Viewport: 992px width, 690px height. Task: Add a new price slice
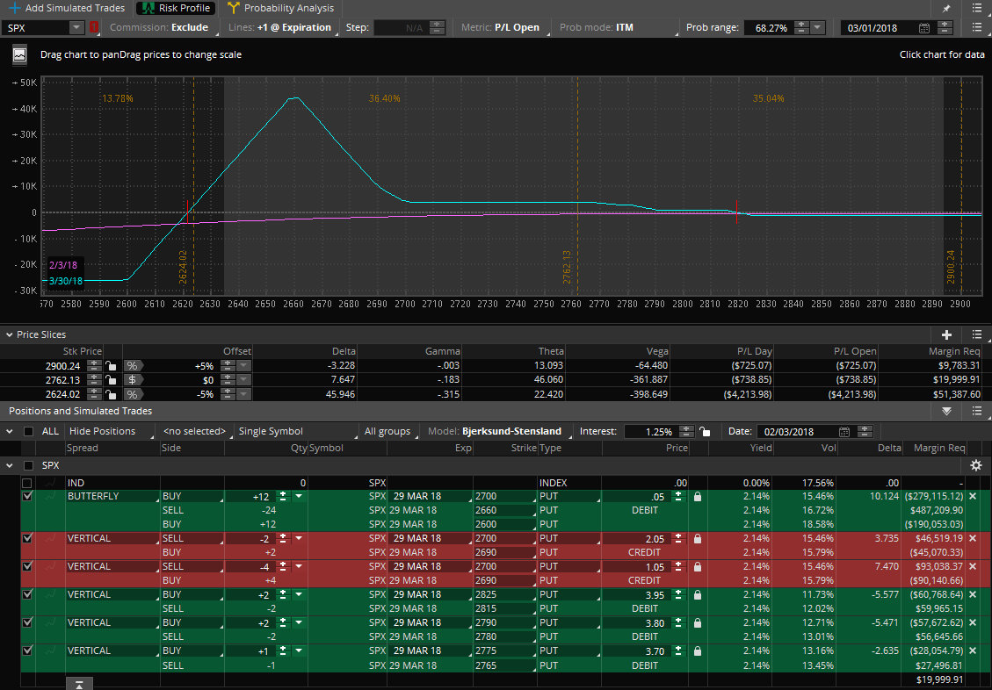[x=948, y=334]
